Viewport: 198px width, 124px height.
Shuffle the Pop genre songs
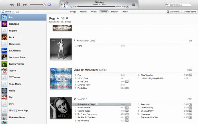[x=62, y=18]
